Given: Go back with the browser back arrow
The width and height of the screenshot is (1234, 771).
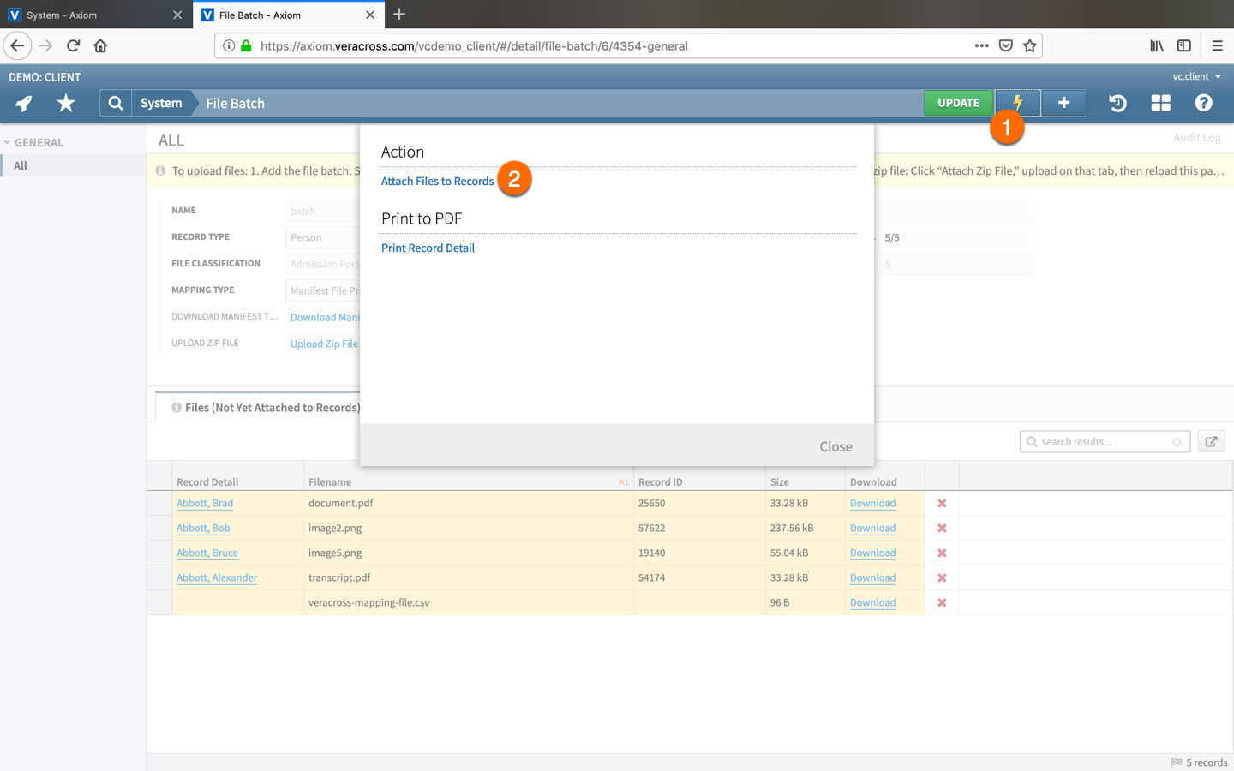Looking at the screenshot, I should pyautogui.click(x=17, y=45).
